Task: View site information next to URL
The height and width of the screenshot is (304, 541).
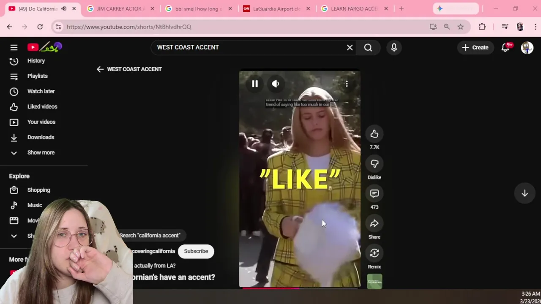Action: (x=58, y=27)
